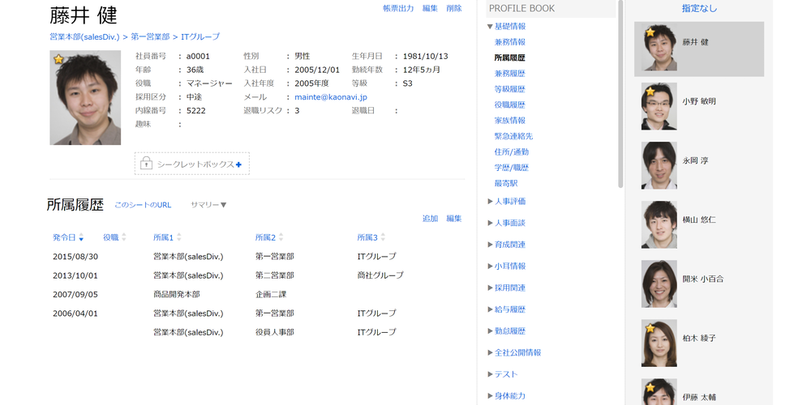811x405 pixels.
Task: Select 永岡 淳 in the member list
Action: coord(699,165)
